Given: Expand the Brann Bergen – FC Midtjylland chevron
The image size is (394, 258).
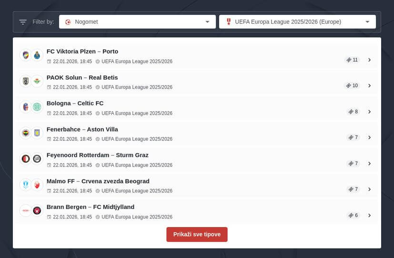Looking at the screenshot, I should [x=369, y=215].
